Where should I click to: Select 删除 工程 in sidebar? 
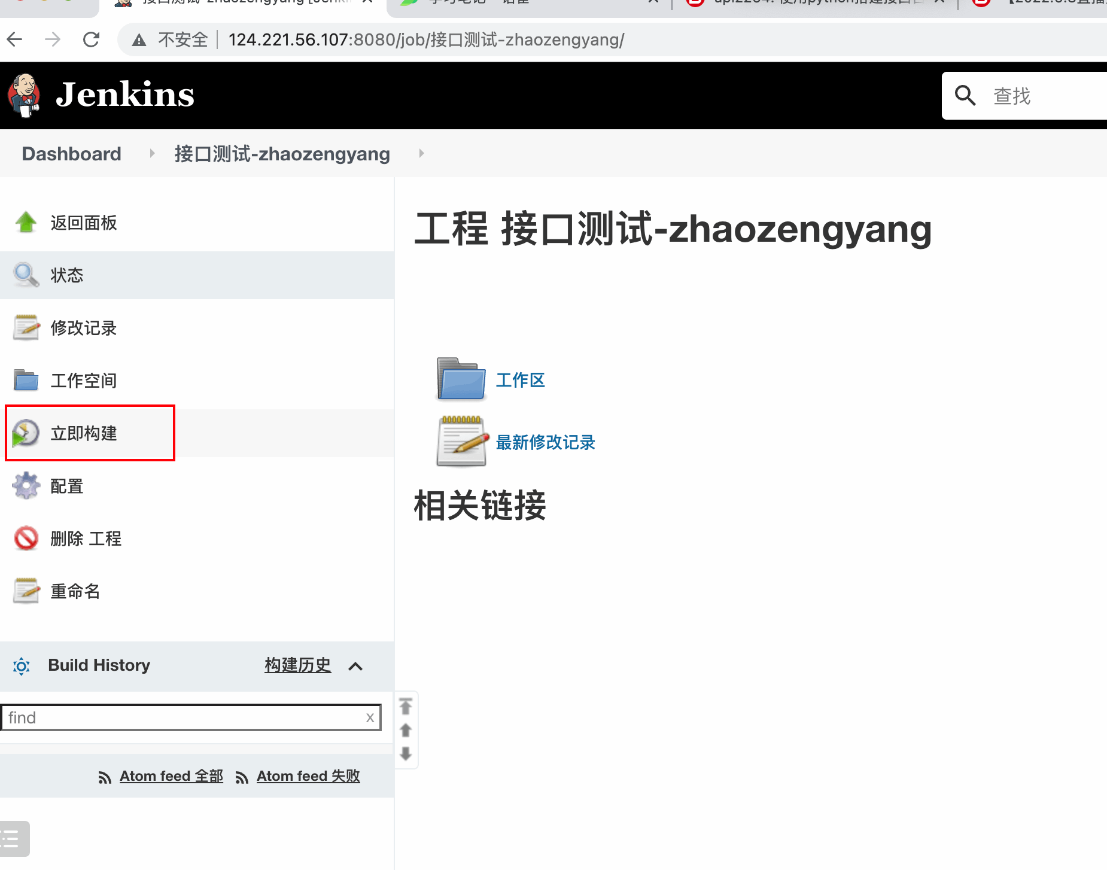tap(86, 539)
